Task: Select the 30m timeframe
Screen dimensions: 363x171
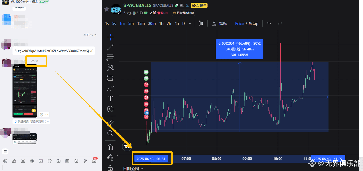Action: (152, 24)
